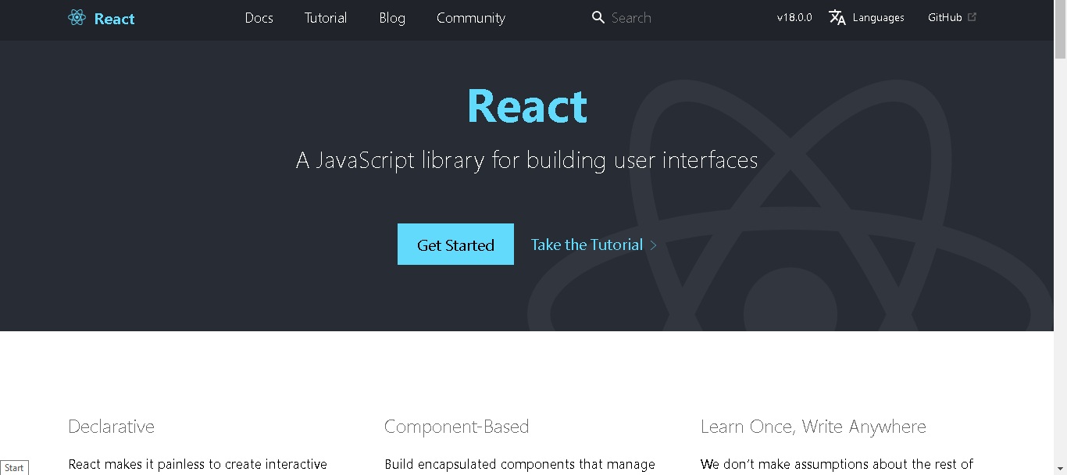Switch to the Blog page
The height and width of the screenshot is (475, 1067).
click(391, 17)
